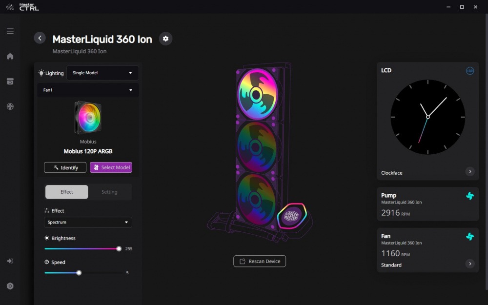
Task: Open the Single Model lighting dropdown
Action: point(102,73)
